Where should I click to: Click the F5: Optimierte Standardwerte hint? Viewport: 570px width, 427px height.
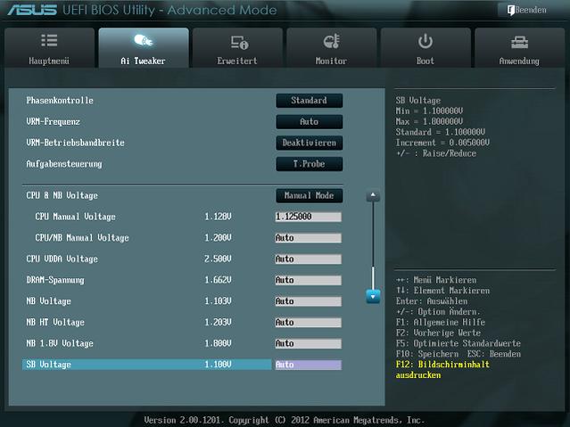458,343
